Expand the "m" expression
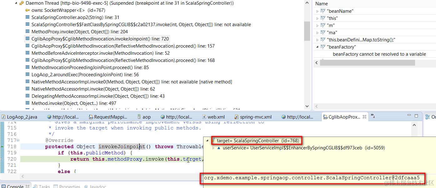436x188 pixels. point(318,26)
